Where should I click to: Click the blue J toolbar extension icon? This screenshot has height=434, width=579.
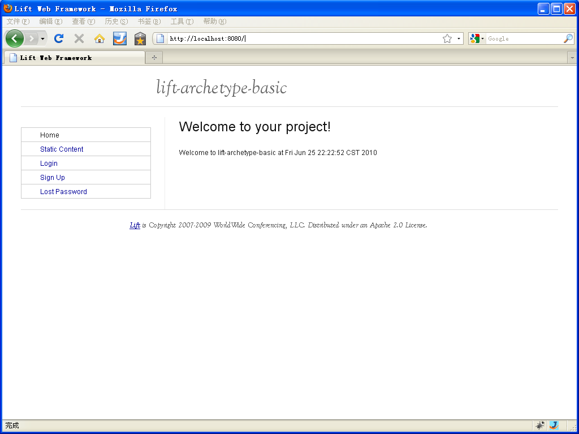(120, 38)
